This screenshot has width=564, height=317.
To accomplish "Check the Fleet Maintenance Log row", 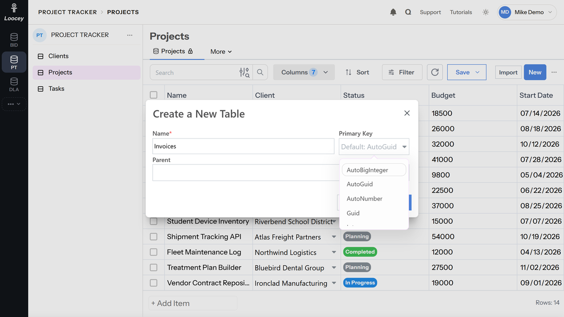I will (x=154, y=252).
